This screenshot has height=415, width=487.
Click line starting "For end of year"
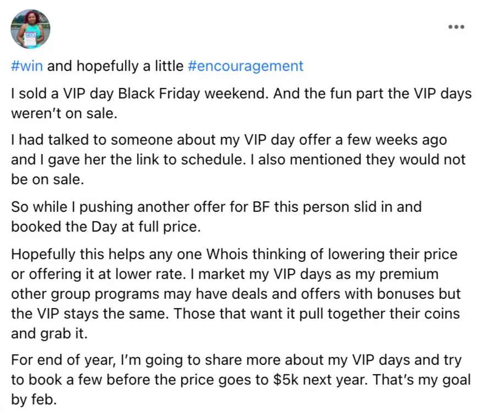(237, 360)
